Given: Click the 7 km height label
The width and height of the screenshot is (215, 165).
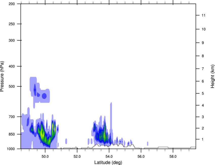Looking at the screenshot, I should 203,69.
